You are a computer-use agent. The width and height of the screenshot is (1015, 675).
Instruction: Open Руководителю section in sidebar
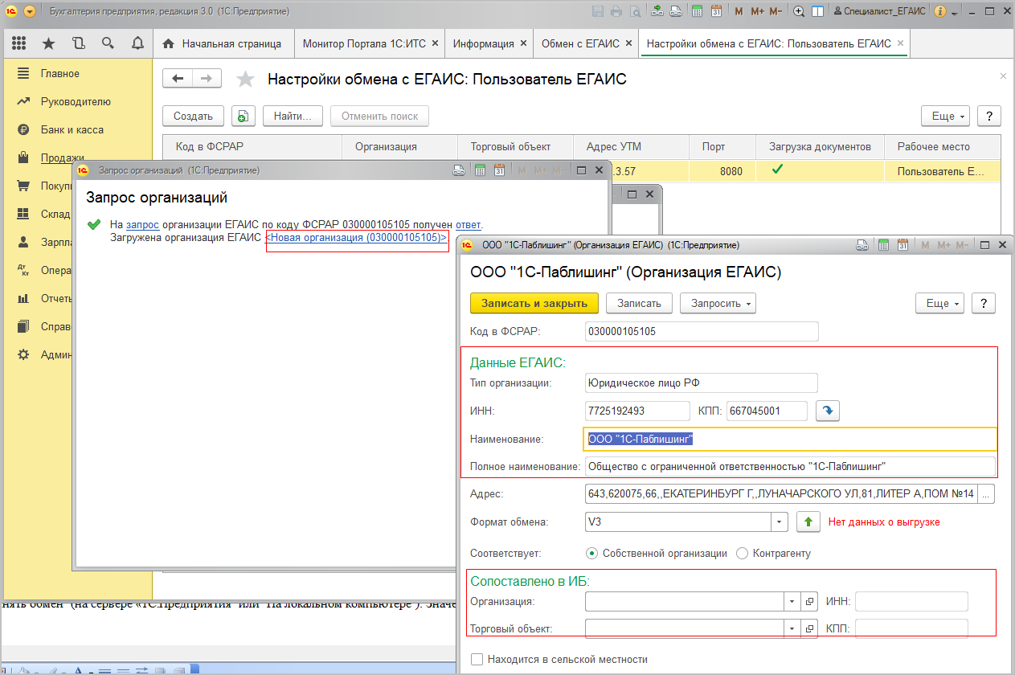[76, 101]
